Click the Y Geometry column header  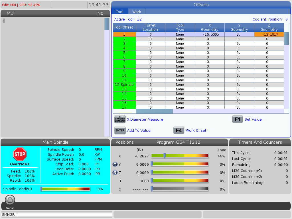(x=239, y=27)
